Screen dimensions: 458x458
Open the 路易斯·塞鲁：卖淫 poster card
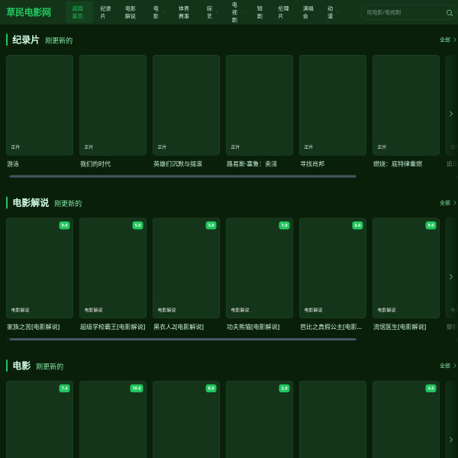coord(260,105)
